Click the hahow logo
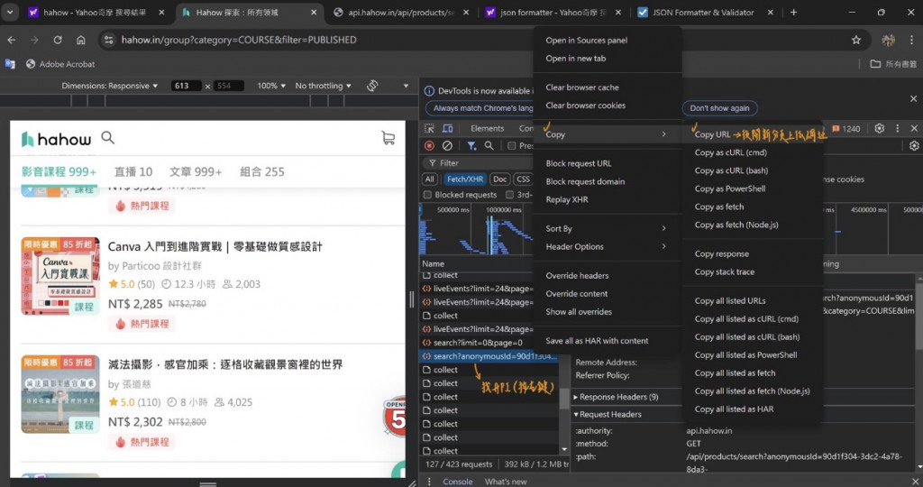The image size is (923, 487). click(56, 139)
